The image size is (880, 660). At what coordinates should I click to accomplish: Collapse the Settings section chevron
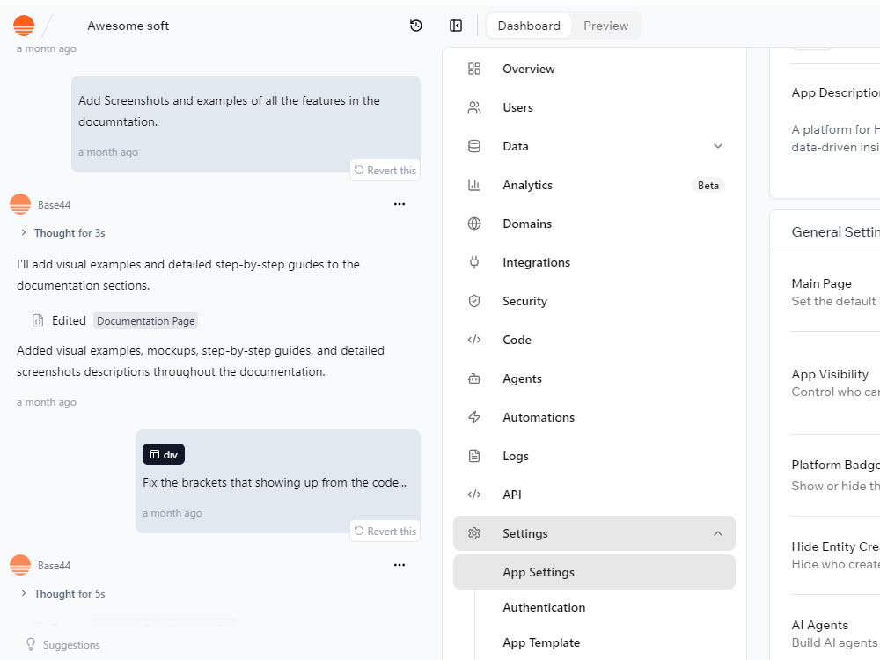click(x=718, y=534)
